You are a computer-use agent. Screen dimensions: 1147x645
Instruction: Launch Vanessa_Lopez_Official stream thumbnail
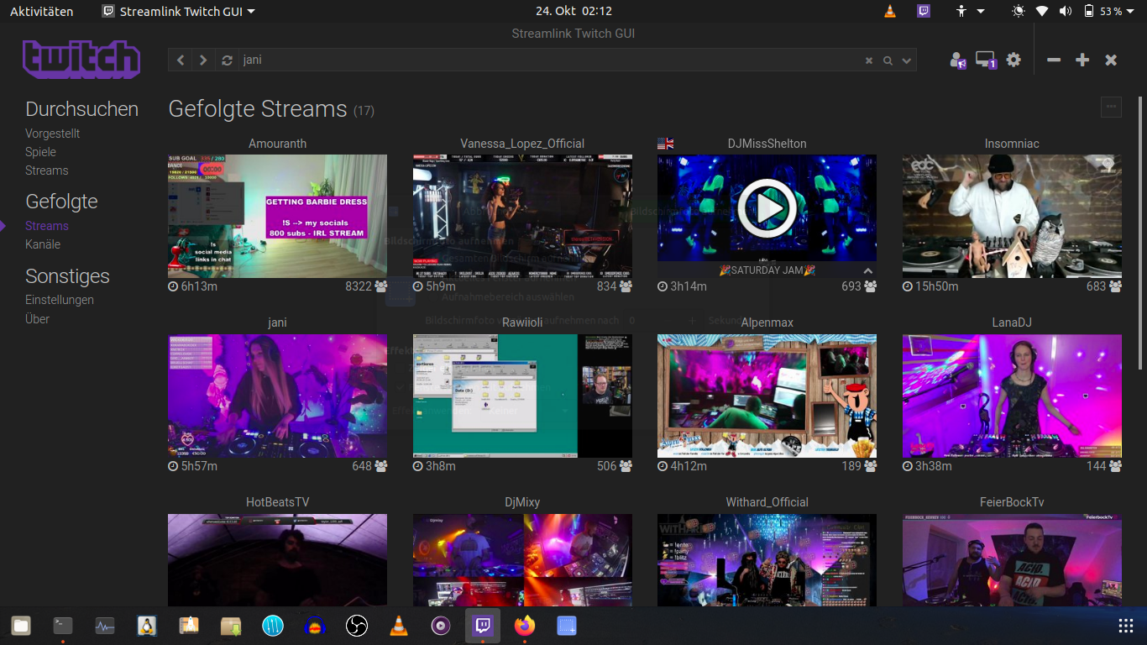pos(522,216)
